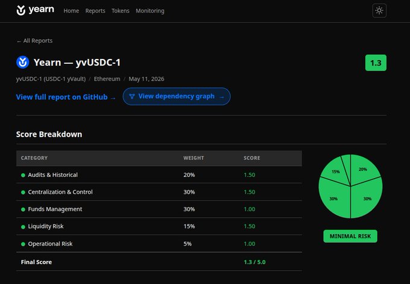Click the 1.00 score for Funds Management
The width and height of the screenshot is (410, 284).
click(250, 209)
